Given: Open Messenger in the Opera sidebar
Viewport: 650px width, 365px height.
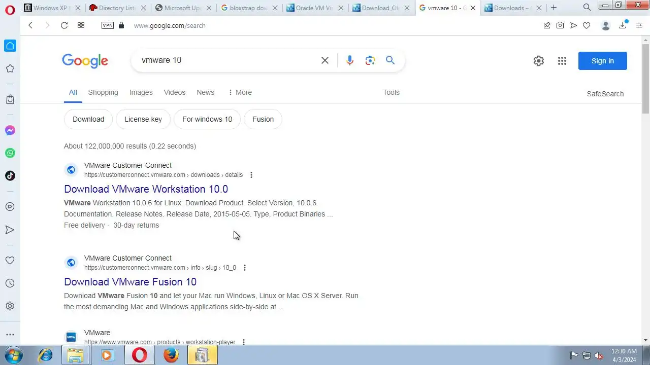Looking at the screenshot, I should coord(10,130).
